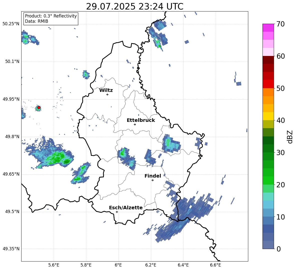Viewport: 296px width, 270px height.
Task: Click the Wiltz station cross marker
Action: click(x=107, y=94)
